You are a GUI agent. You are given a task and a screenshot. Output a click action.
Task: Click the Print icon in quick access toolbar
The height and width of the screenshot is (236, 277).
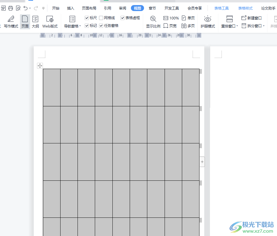(11, 8)
